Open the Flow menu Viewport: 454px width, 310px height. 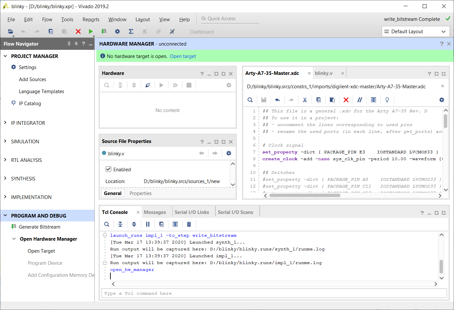(x=47, y=20)
